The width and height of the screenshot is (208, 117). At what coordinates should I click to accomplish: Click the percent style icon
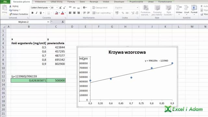point(123,13)
